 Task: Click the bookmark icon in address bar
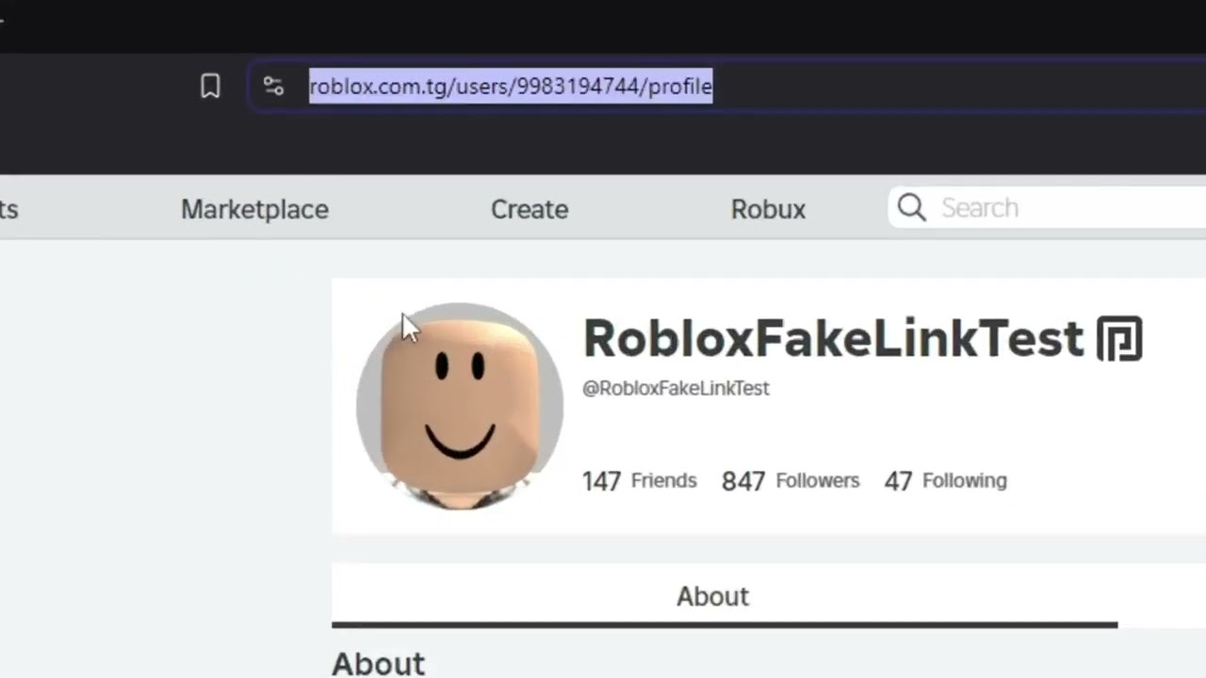coord(210,87)
